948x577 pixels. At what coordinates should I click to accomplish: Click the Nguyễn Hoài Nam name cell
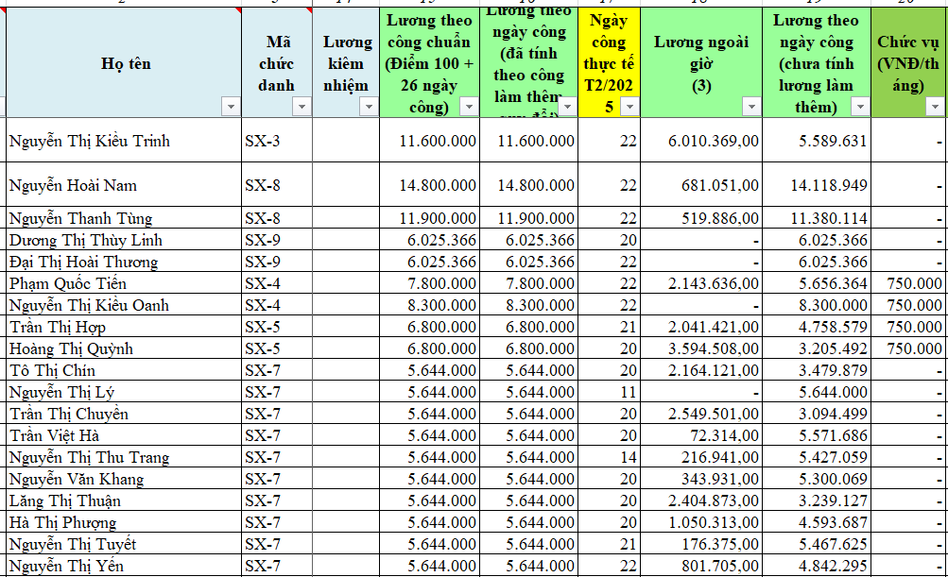(123, 185)
